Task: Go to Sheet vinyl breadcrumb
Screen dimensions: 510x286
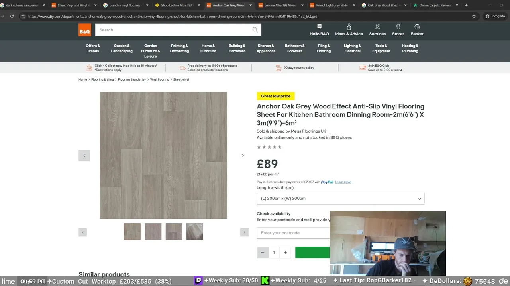Action: coord(181,79)
